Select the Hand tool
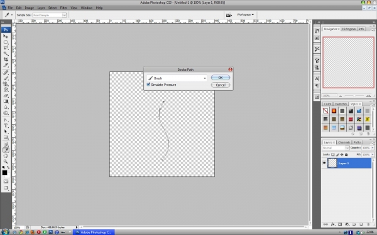This screenshot has height=235, width=377. [x=6, y=156]
